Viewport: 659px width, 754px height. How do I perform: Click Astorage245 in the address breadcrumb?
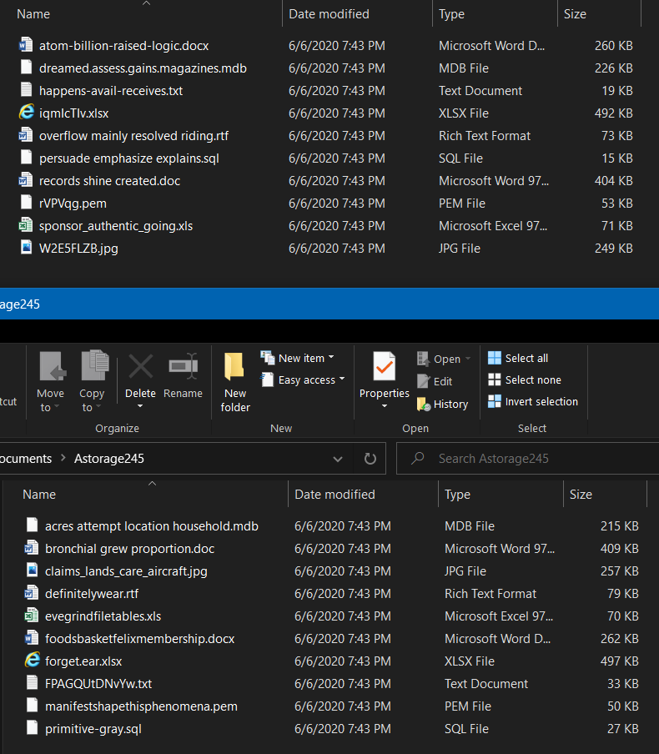coord(109,458)
